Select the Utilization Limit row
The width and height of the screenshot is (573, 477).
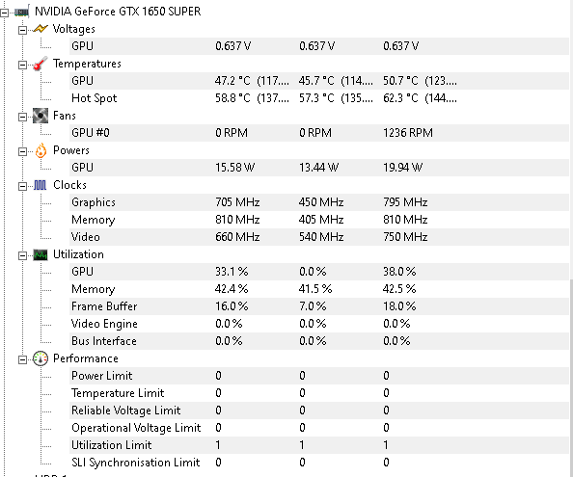319,445
